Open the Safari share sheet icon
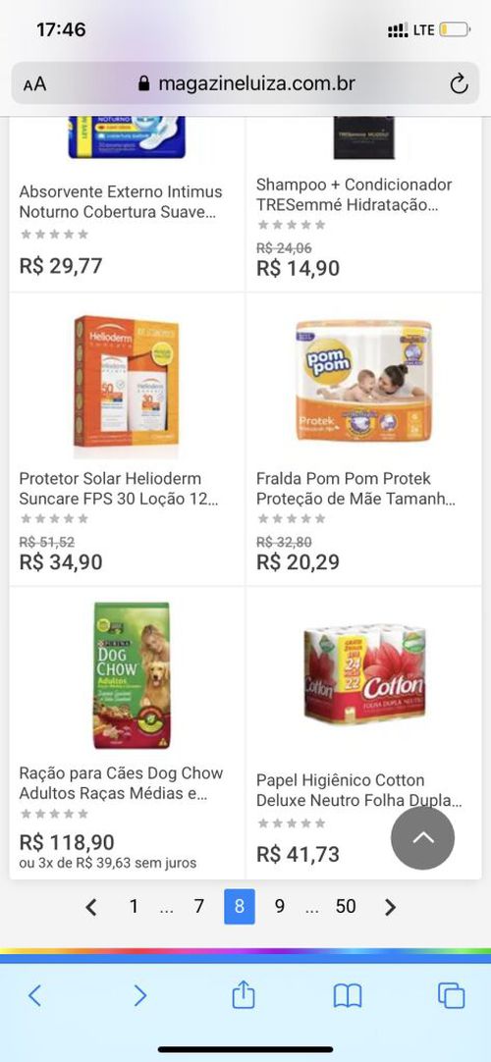Image resolution: width=491 pixels, height=1062 pixels. (x=244, y=993)
